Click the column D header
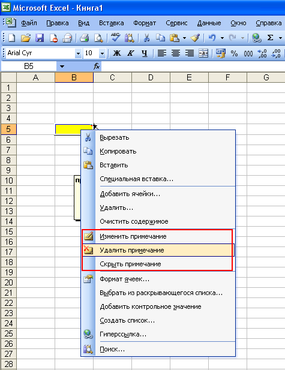The height and width of the screenshot is (370, 285). point(151,77)
